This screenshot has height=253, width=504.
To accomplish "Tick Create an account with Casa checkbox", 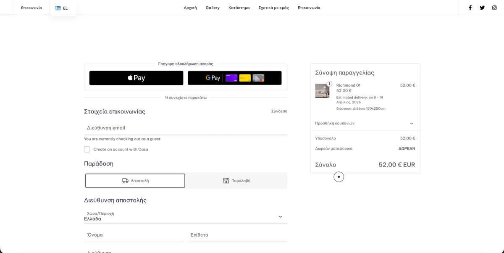I will pyautogui.click(x=87, y=149).
